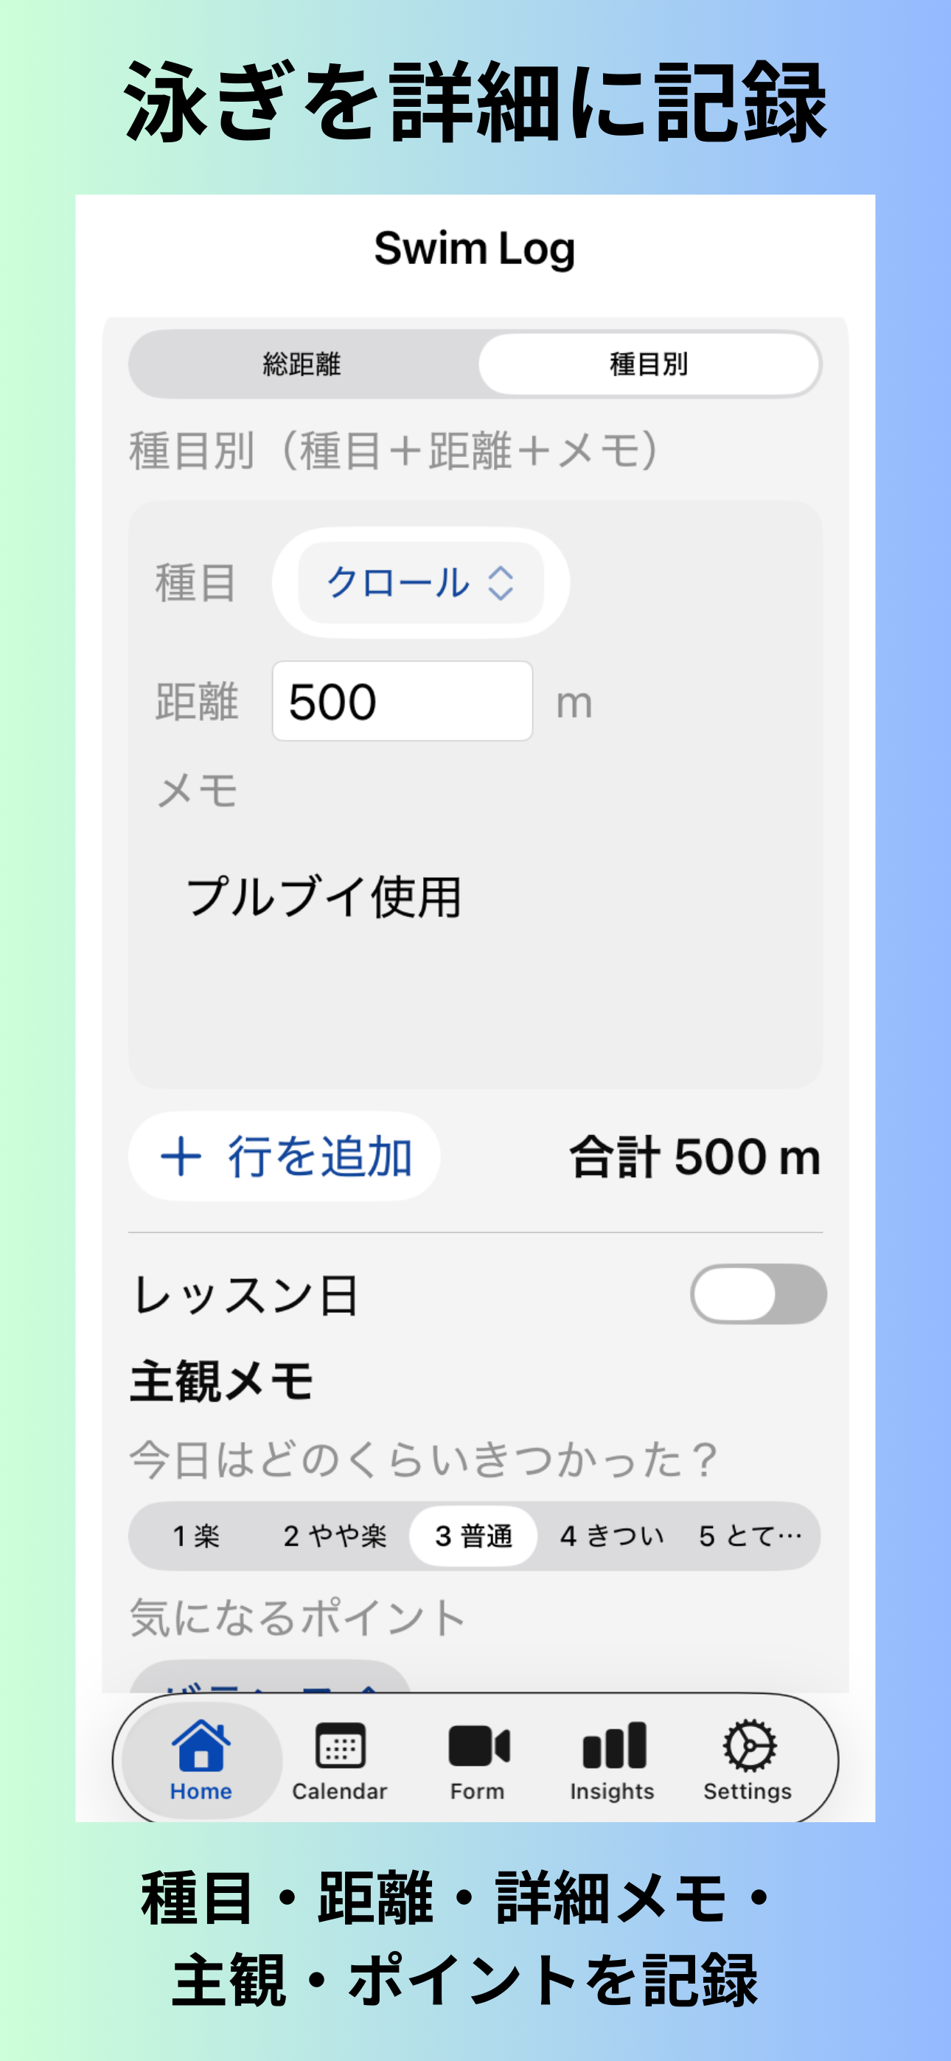Select difficulty level 3 普通
Screen dimensions: 951x2061
473,1536
